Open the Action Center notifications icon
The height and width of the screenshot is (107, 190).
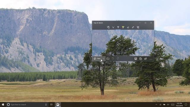pyautogui.click(x=186, y=104)
